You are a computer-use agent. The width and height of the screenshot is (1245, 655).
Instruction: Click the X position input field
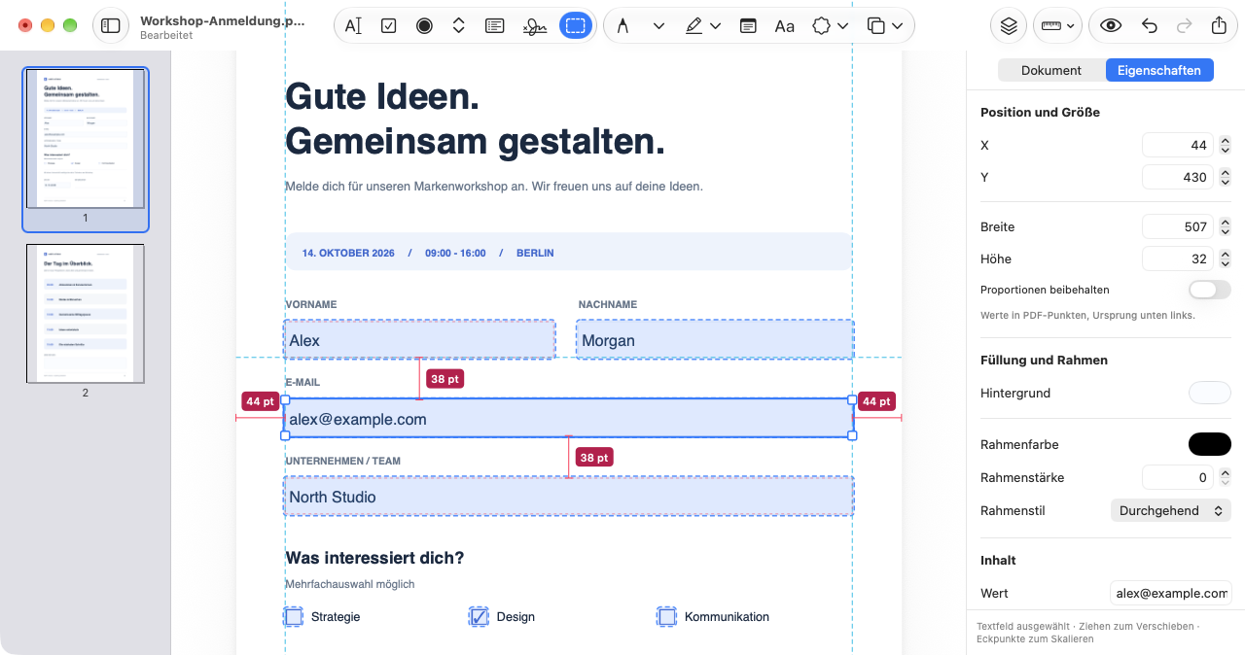pyautogui.click(x=1177, y=146)
